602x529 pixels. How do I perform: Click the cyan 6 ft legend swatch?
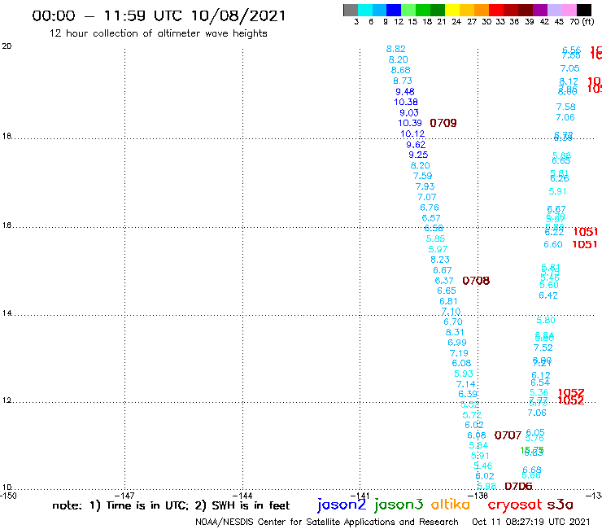(365, 10)
